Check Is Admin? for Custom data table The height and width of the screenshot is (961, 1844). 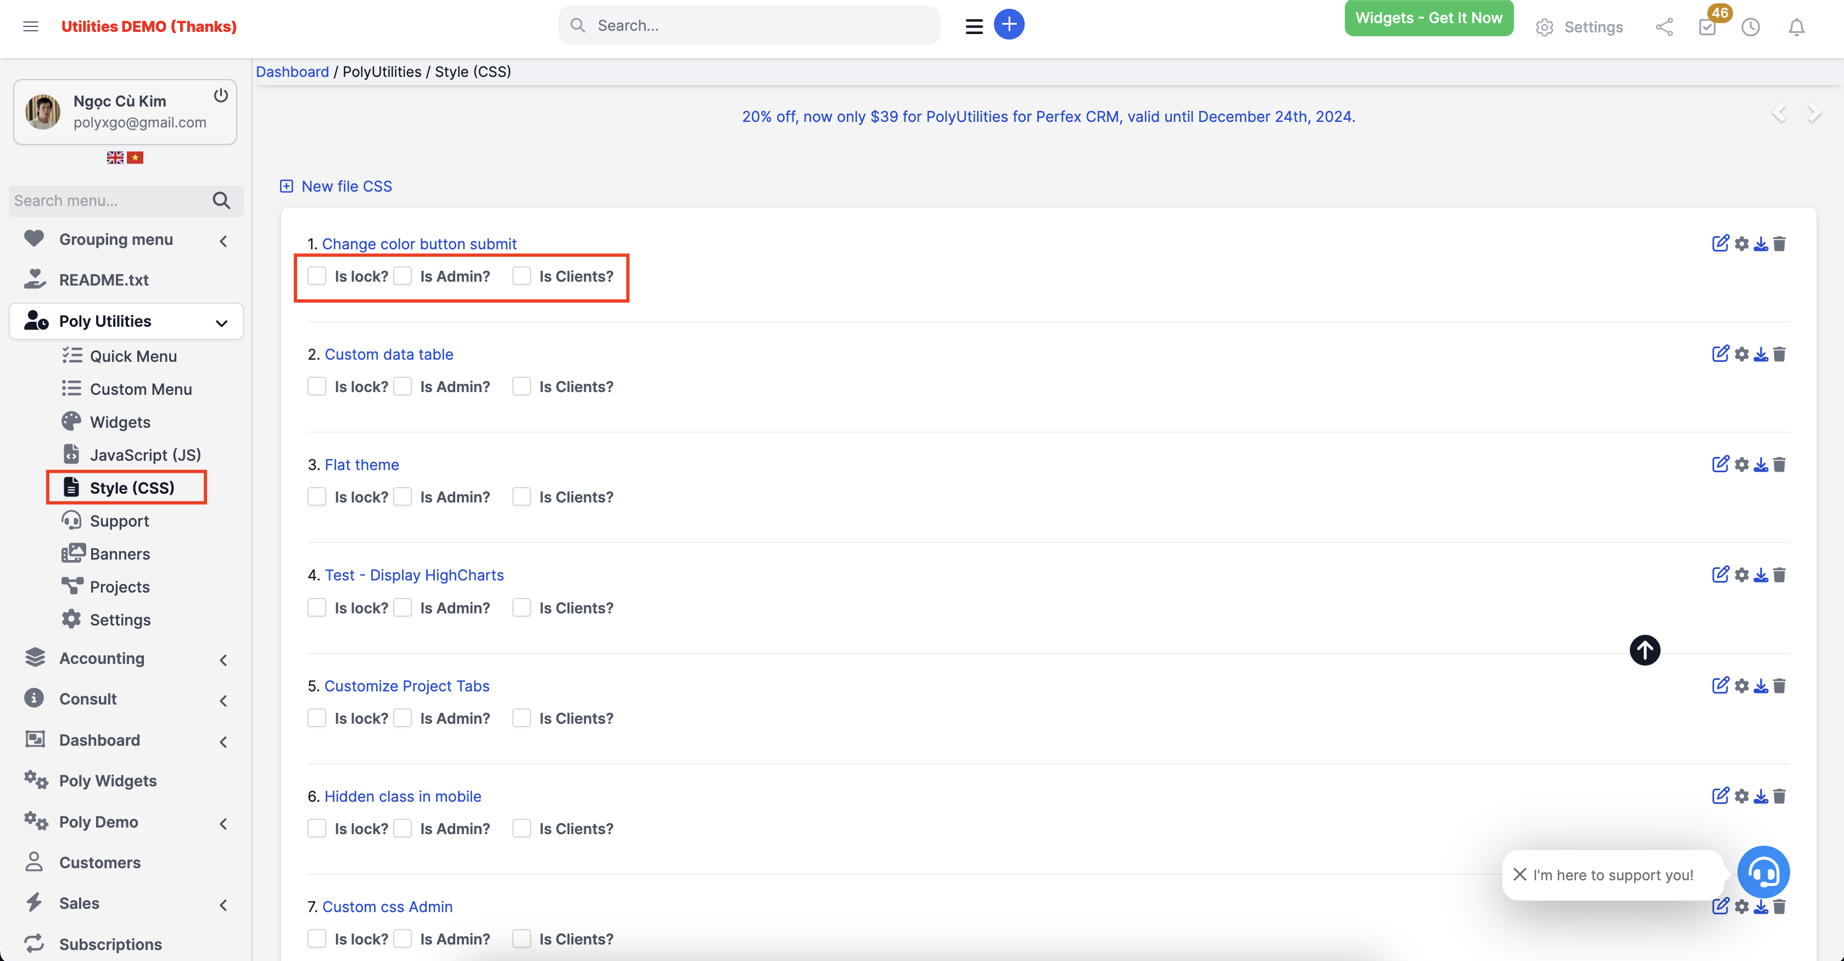[403, 386]
